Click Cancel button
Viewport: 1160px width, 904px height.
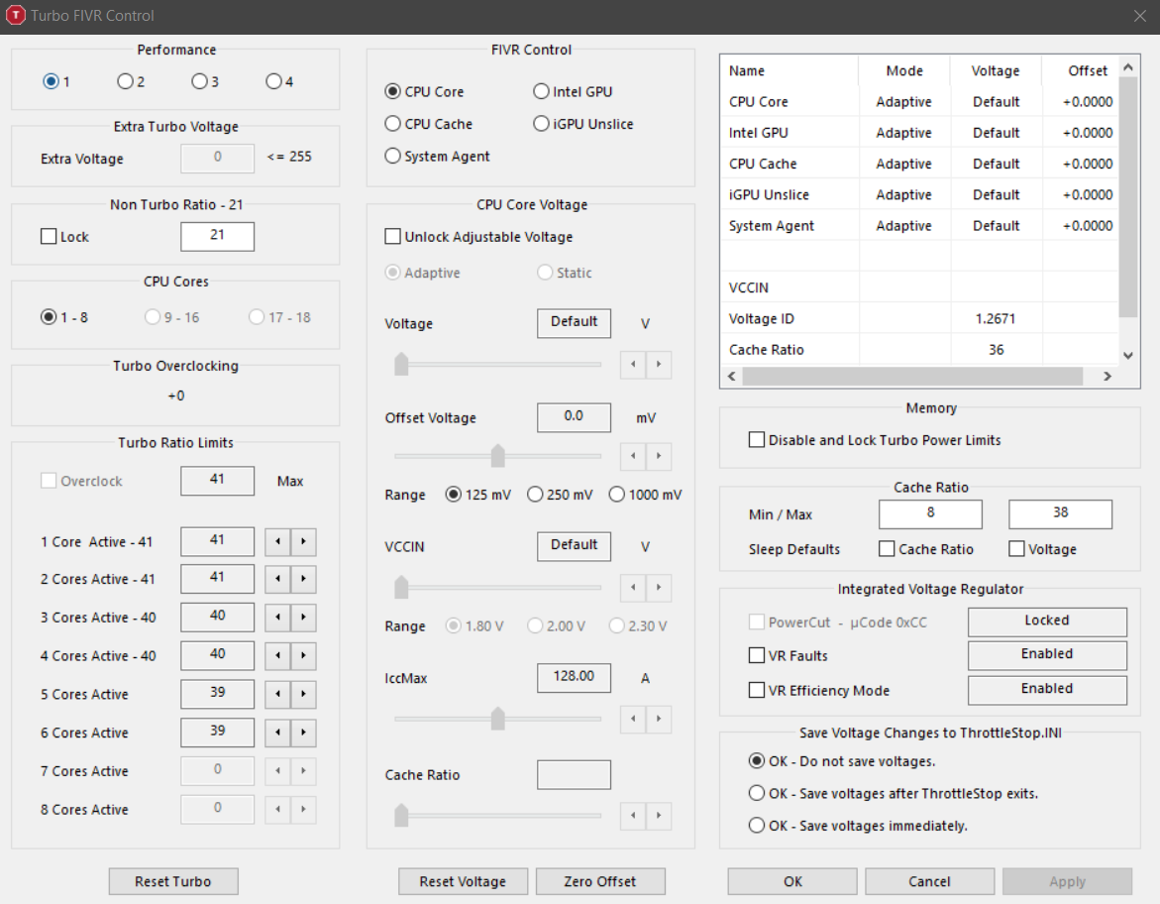click(929, 881)
